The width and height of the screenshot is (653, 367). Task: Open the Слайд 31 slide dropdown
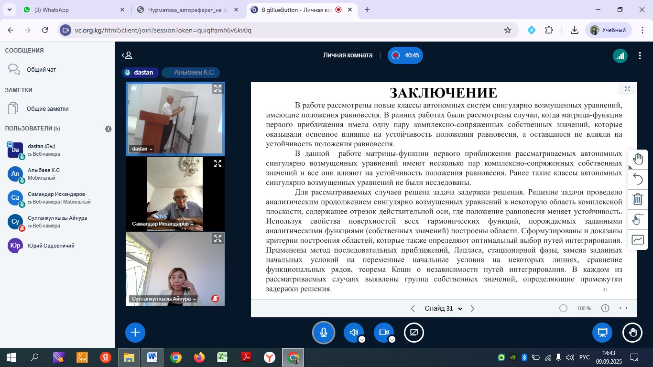coord(444,309)
